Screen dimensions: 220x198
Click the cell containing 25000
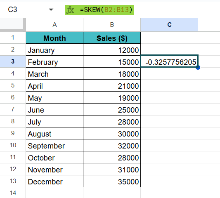click(x=112, y=109)
